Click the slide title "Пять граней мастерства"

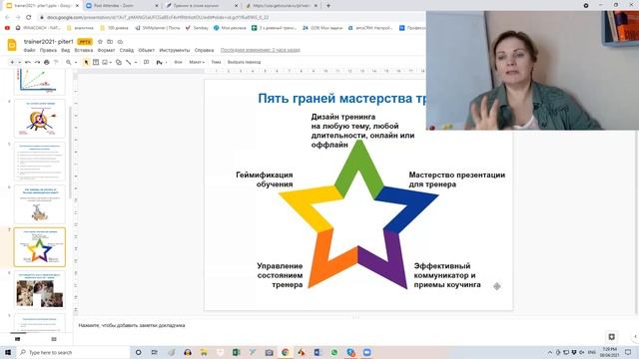pos(341,98)
